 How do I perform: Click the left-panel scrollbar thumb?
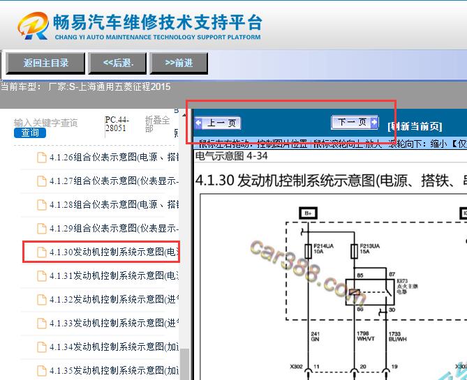click(x=185, y=364)
